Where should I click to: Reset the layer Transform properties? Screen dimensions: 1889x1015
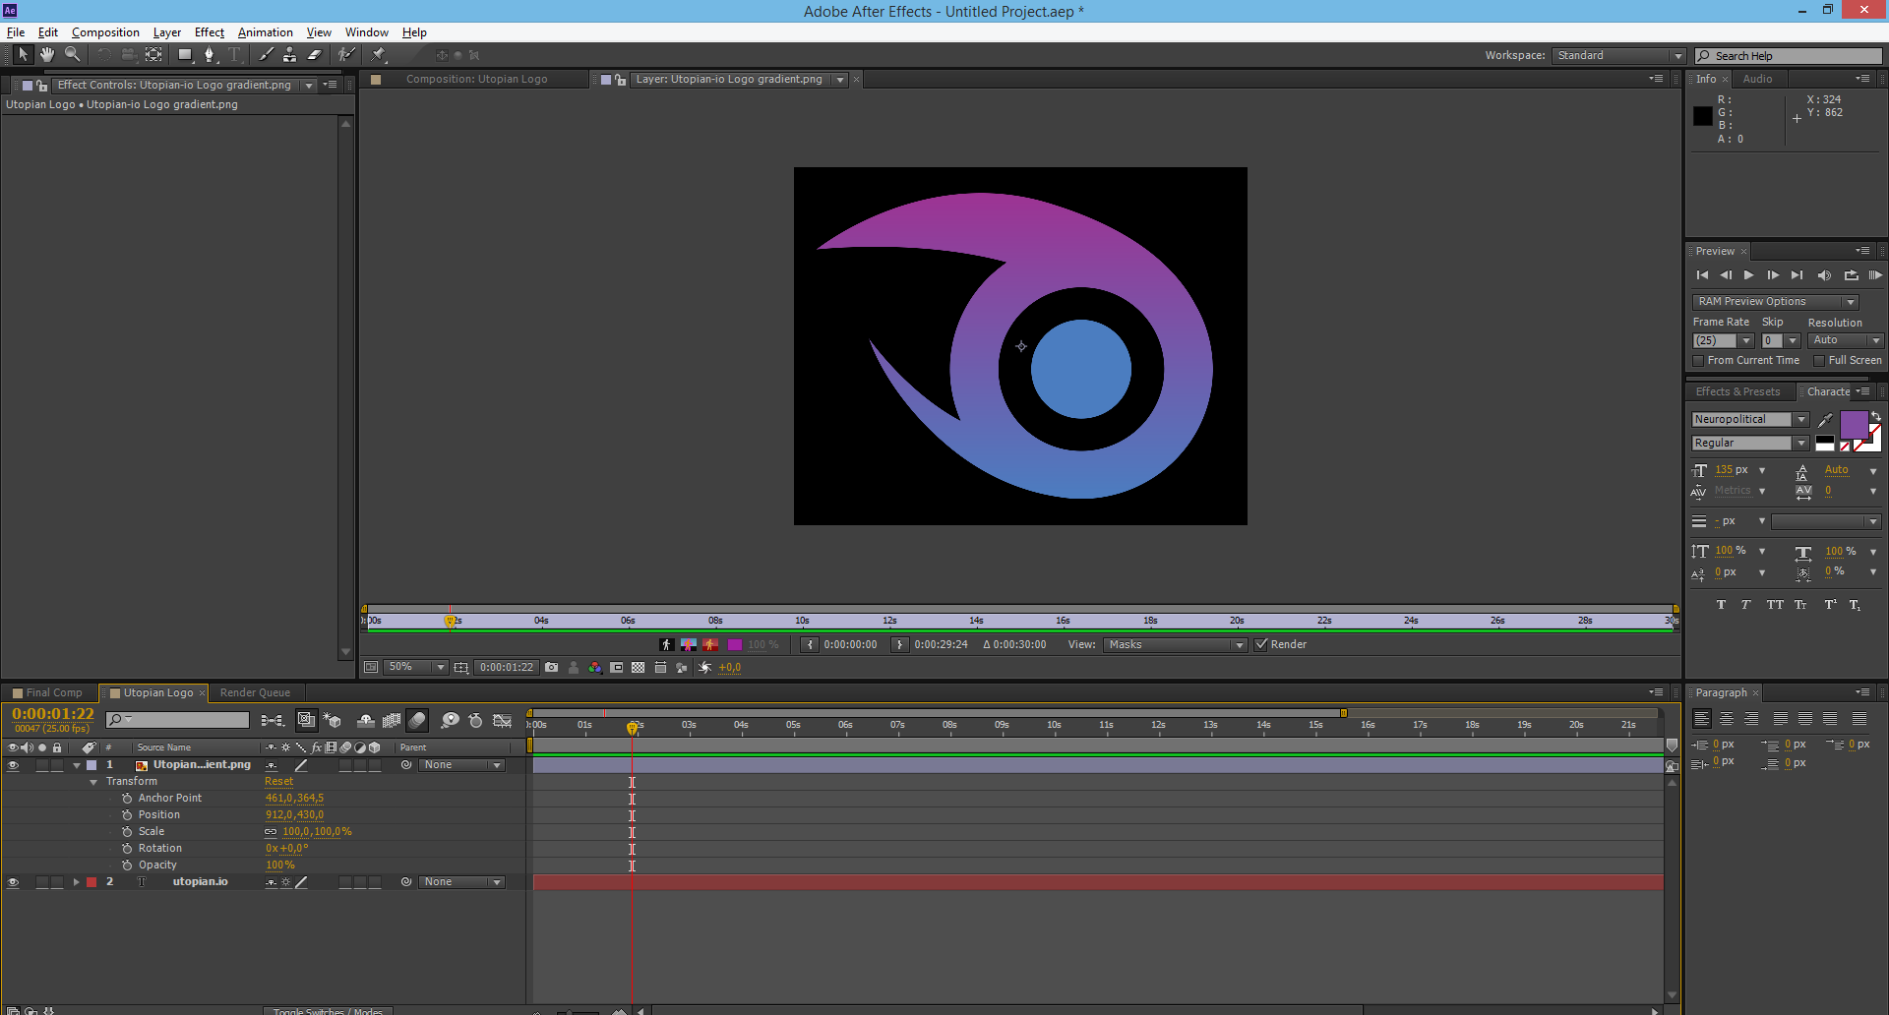pyautogui.click(x=278, y=782)
